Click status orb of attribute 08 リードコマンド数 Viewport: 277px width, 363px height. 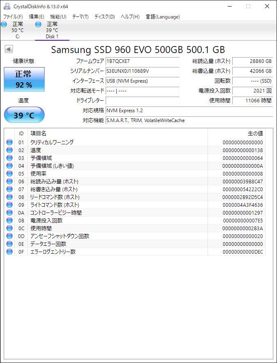[9, 197]
